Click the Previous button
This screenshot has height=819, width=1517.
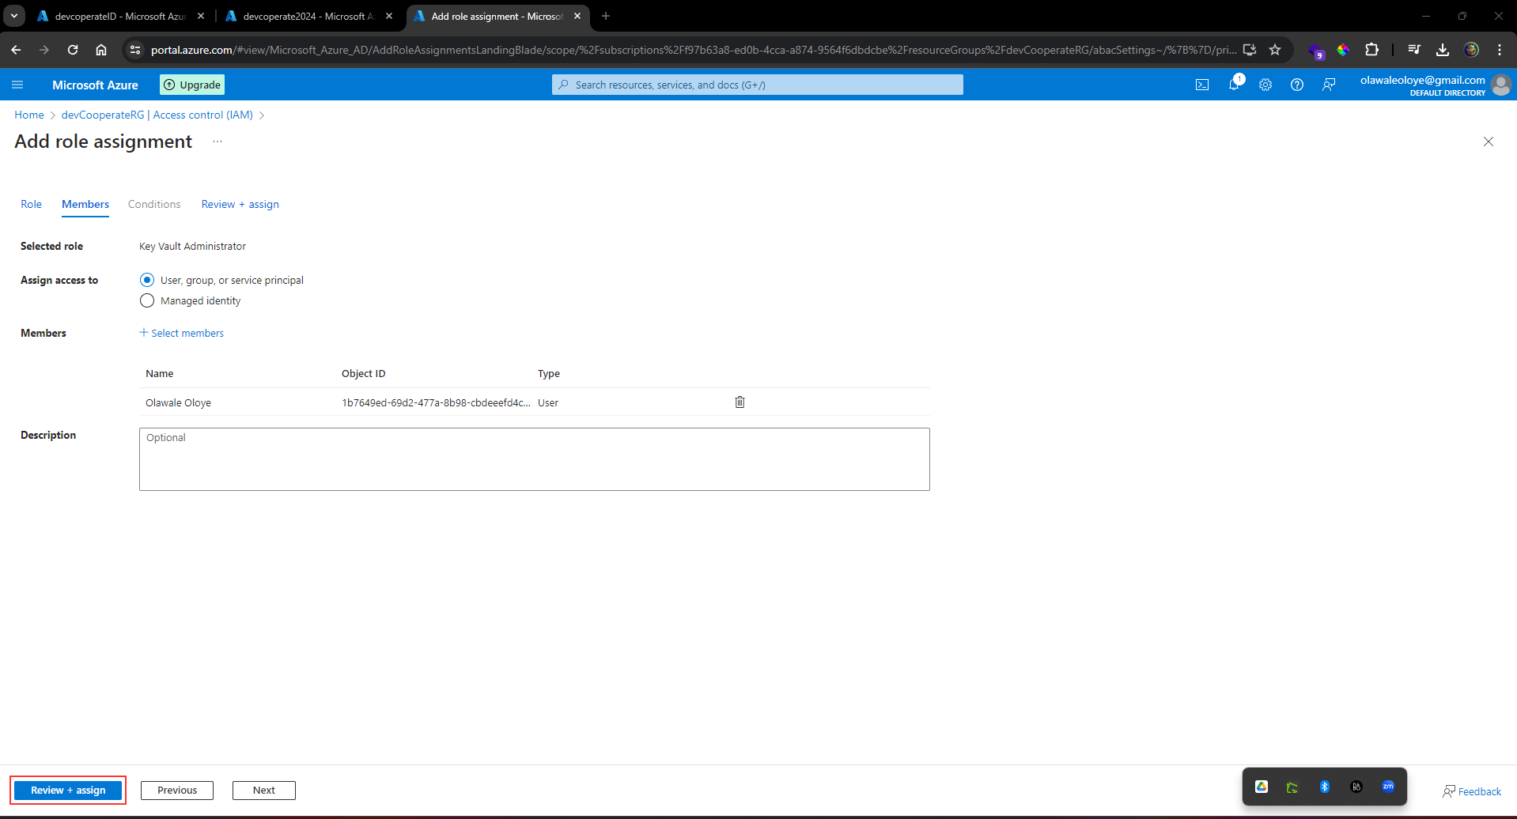point(177,791)
